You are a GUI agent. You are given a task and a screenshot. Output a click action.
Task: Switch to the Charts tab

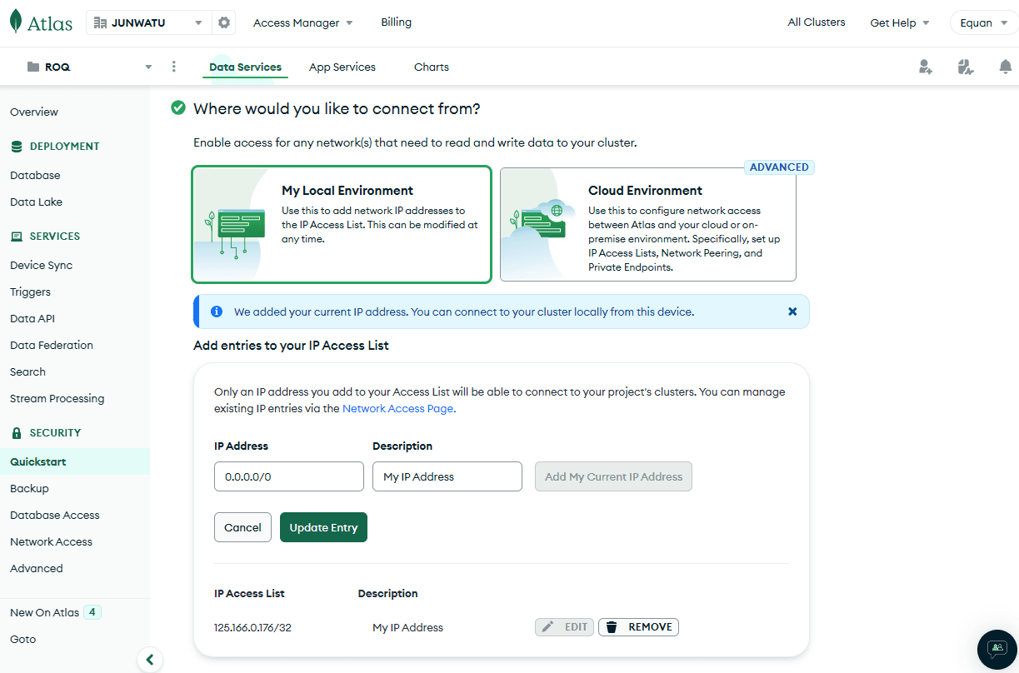(x=432, y=67)
